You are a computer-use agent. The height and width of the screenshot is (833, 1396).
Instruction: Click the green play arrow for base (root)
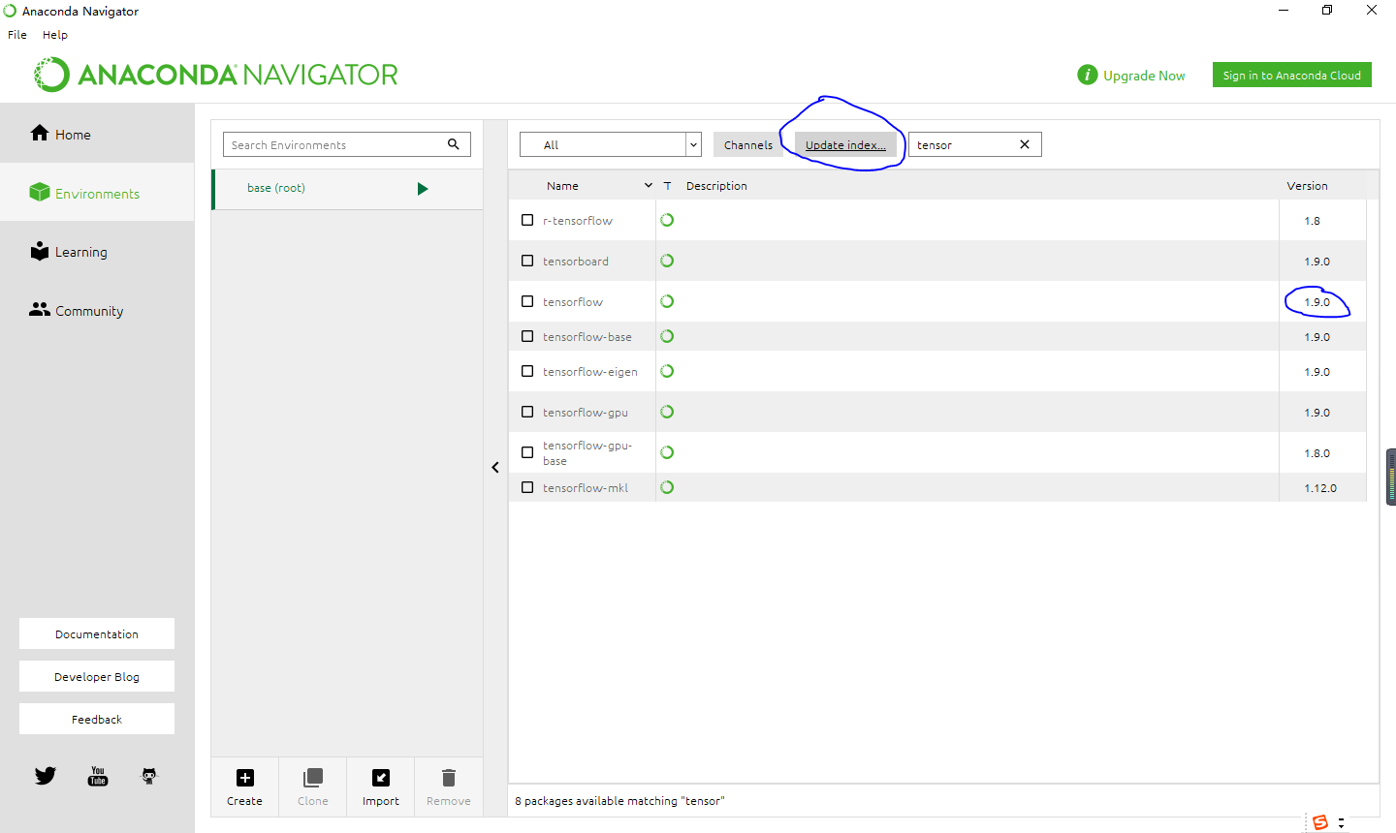pyautogui.click(x=423, y=189)
